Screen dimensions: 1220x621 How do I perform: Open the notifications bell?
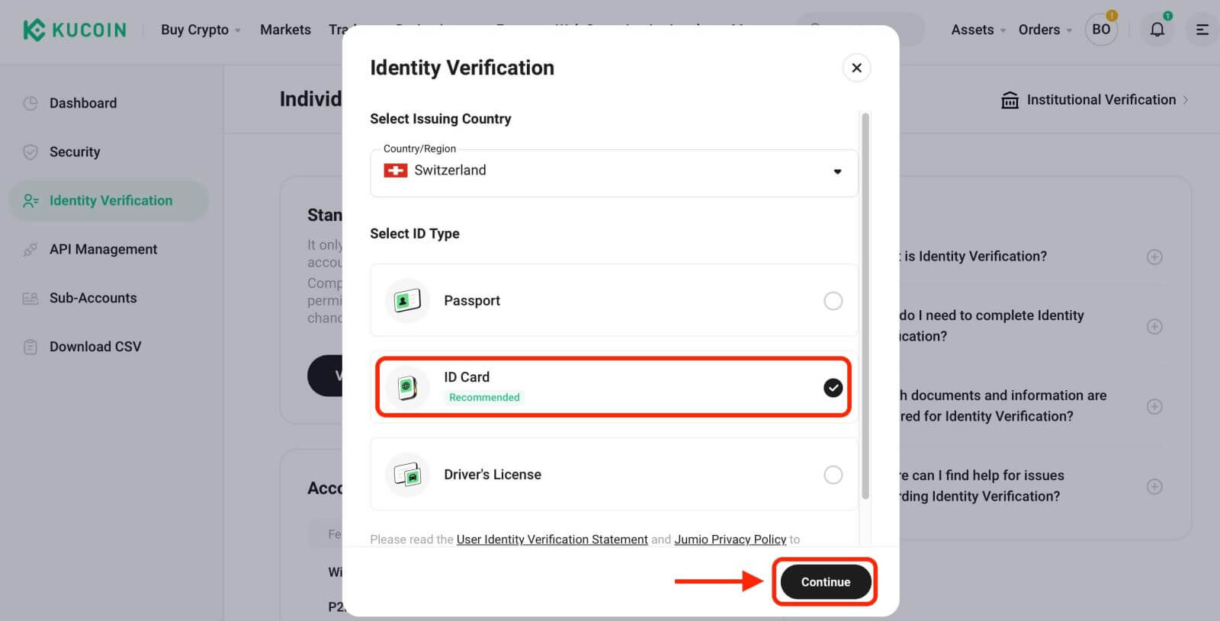pos(1157,30)
